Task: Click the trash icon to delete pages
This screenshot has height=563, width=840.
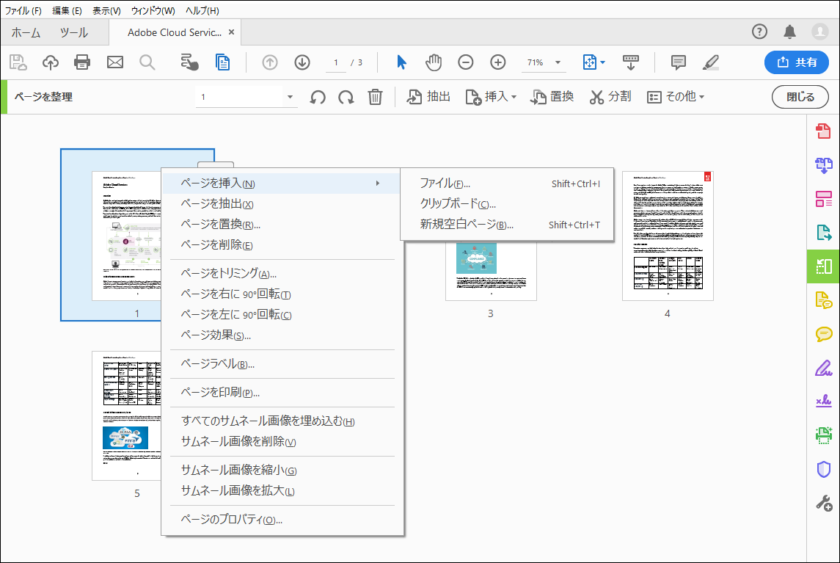Action: point(375,96)
